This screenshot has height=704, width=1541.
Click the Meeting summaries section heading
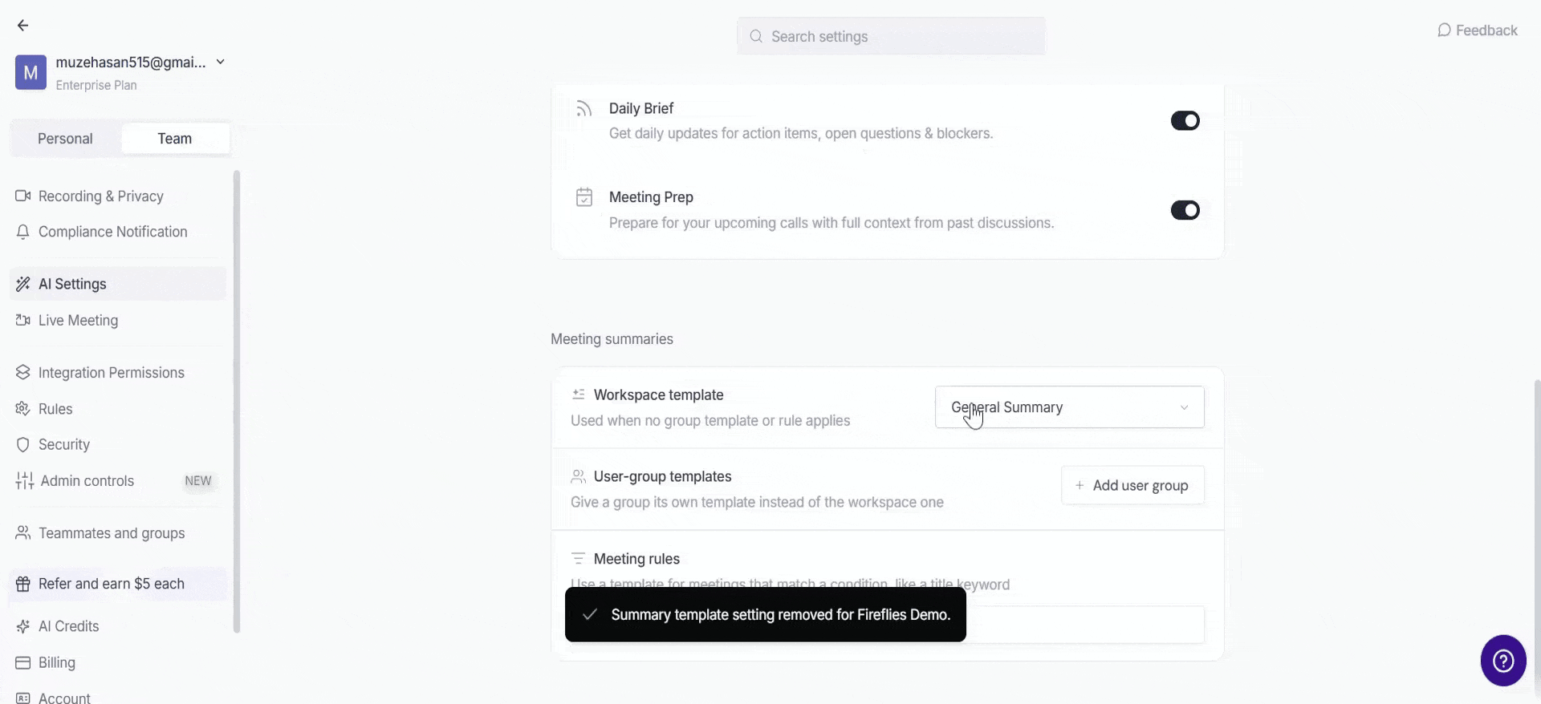[x=612, y=339]
